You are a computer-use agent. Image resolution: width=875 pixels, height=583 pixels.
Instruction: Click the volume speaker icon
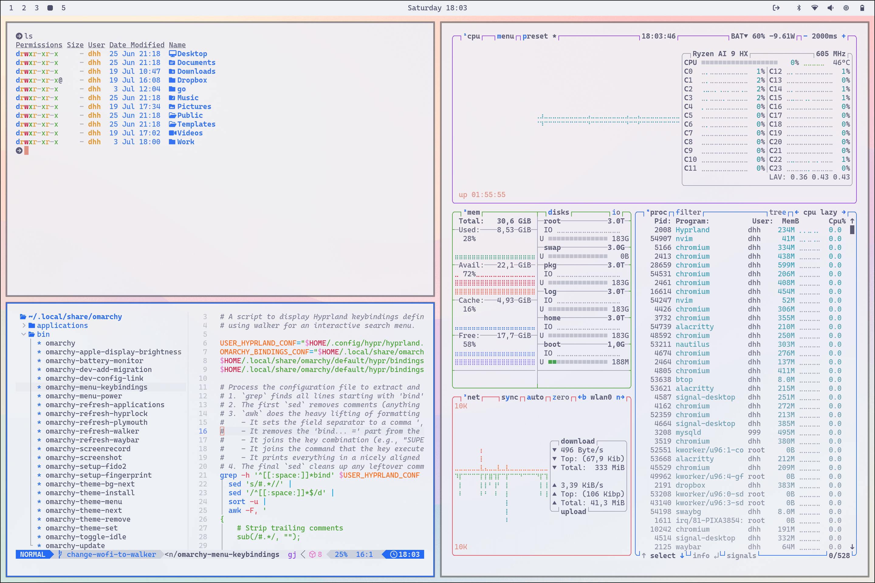pos(830,8)
